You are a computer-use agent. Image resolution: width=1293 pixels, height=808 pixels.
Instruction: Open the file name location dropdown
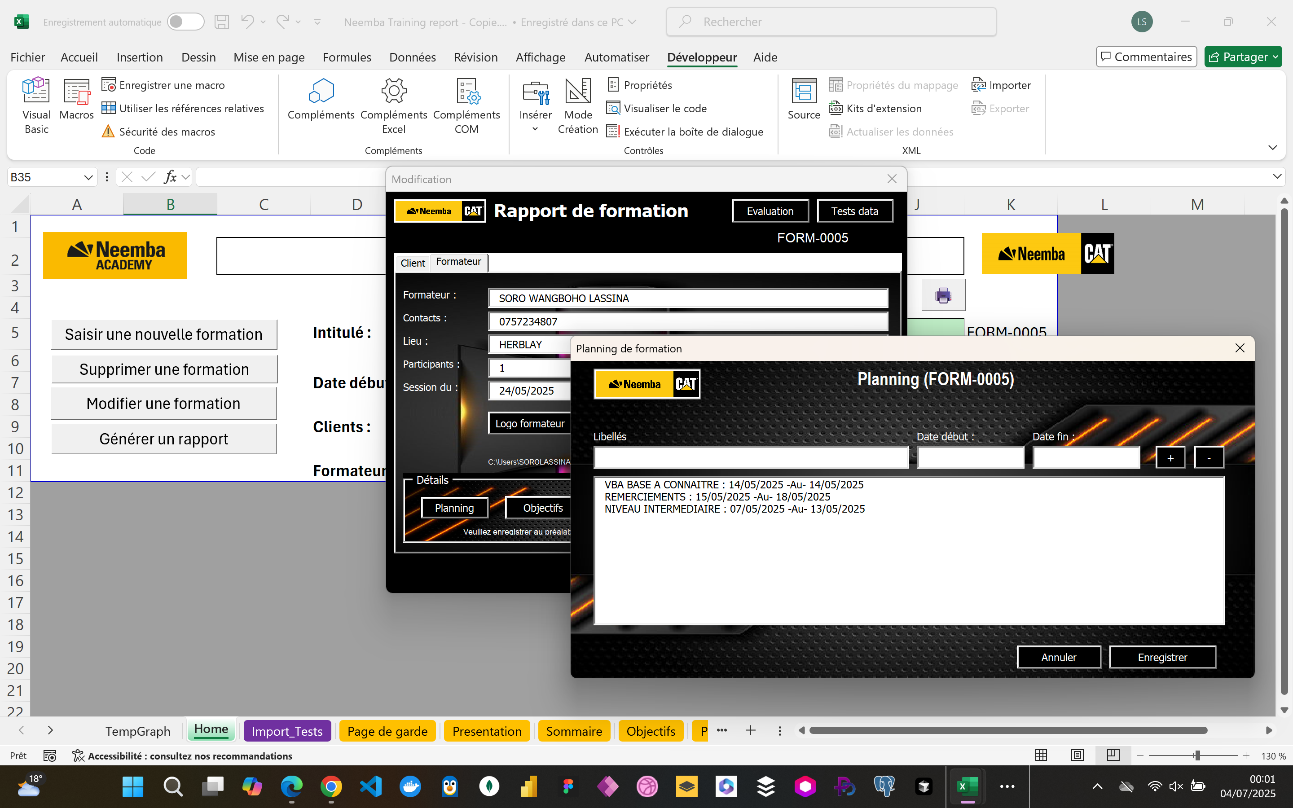(x=633, y=22)
